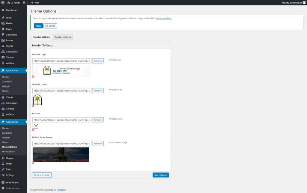Click the Website Logo URL field

click(62, 61)
